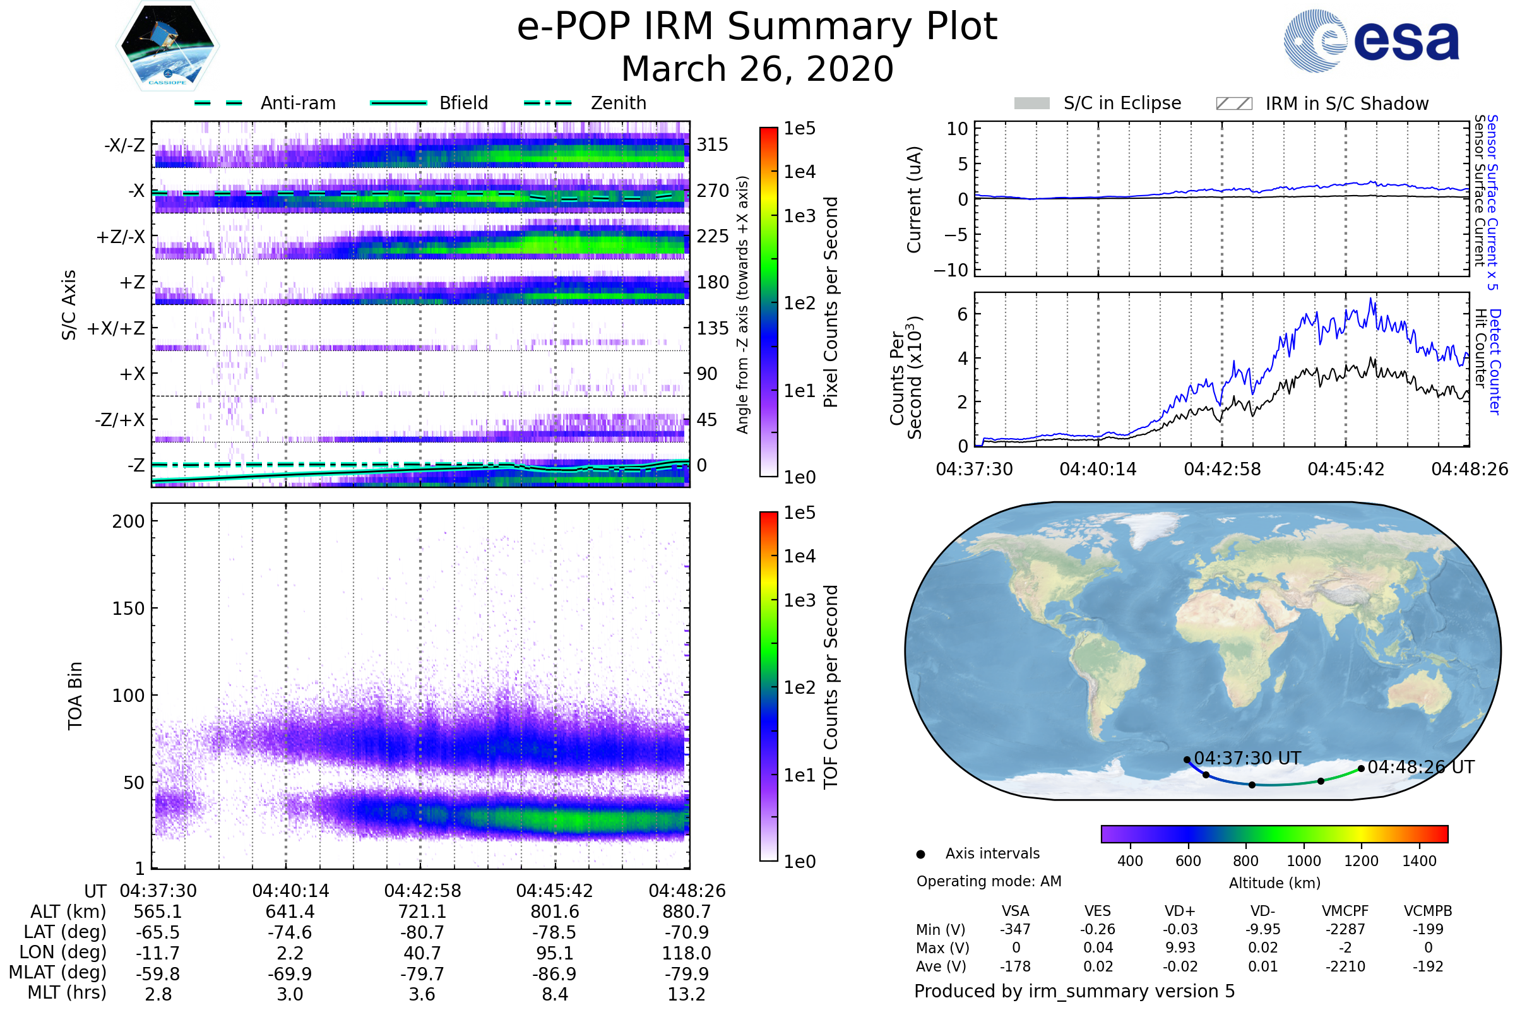Screen dimensions: 1515x1010
Task: Click the CASSIOPE satellite logo
Action: pyautogui.click(x=167, y=46)
